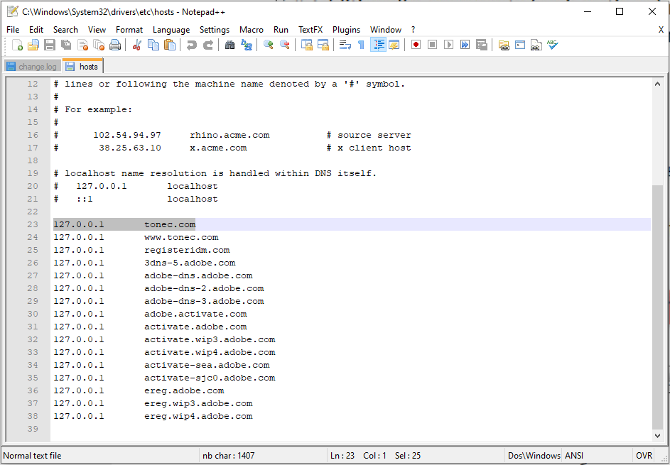Screen dimensions: 670x465
Task: Toggle the OVR overwrite mode indicator
Action: 644,456
